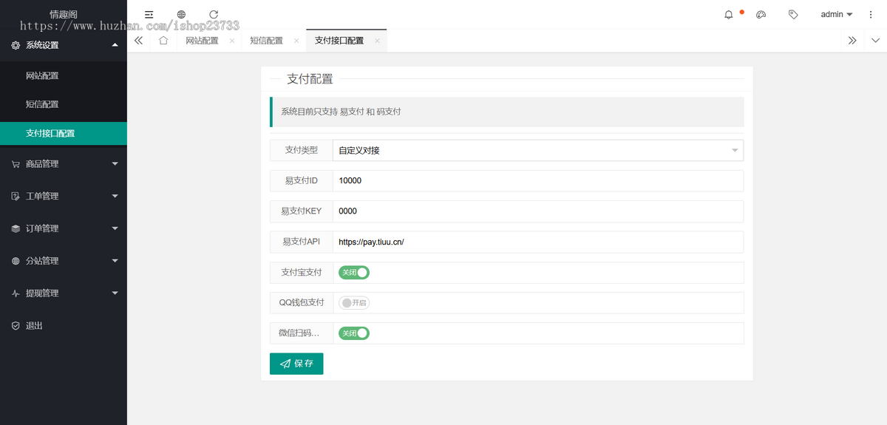
Task: Collapse the sidebar with the menu fold icon
Action: pyautogui.click(x=149, y=14)
